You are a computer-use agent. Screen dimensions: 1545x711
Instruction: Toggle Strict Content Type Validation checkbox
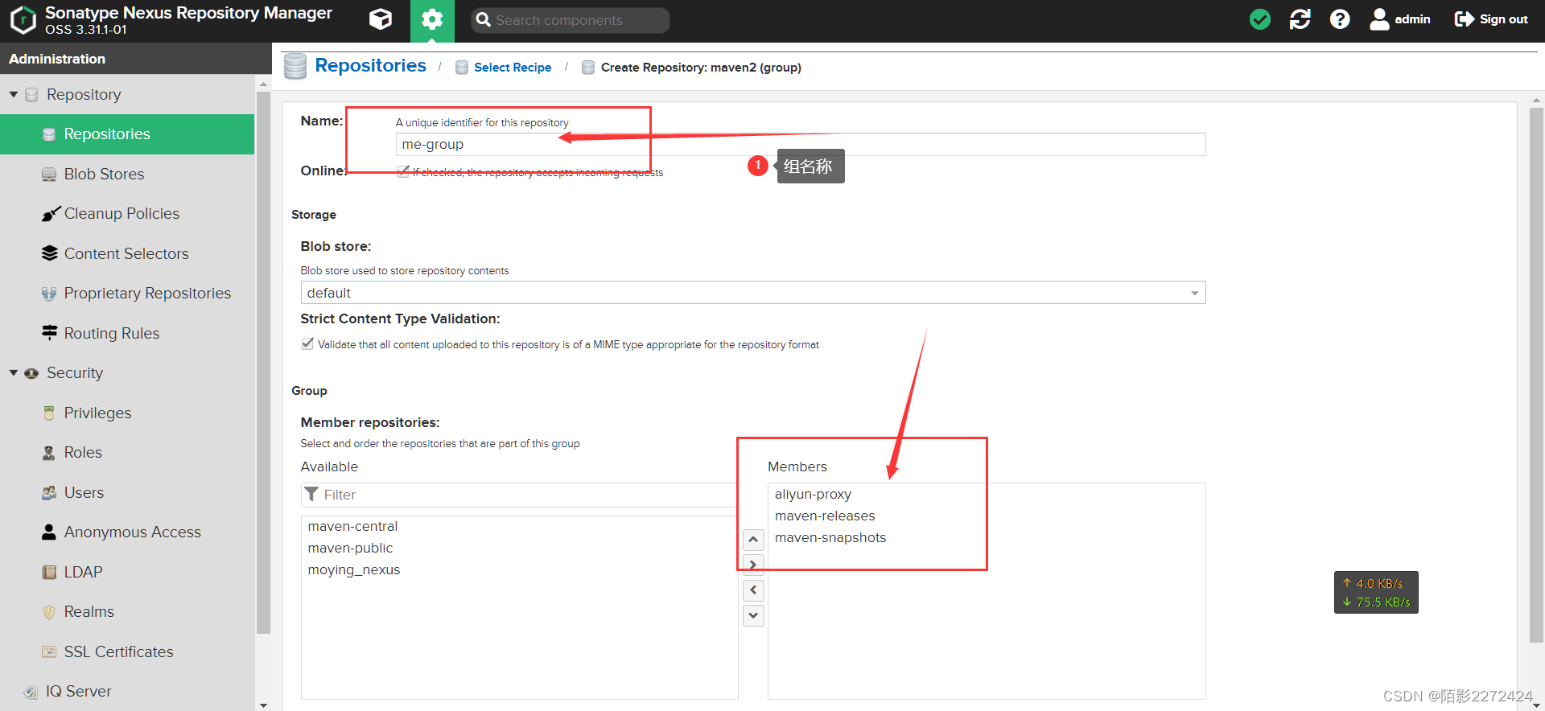307,343
